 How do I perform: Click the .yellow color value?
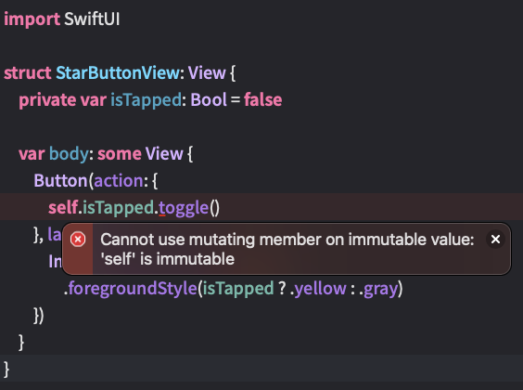click(319, 289)
